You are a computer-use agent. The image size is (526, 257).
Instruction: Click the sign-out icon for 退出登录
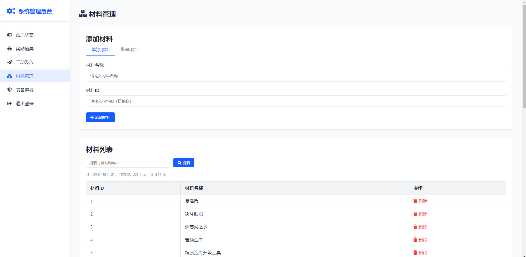coord(10,103)
